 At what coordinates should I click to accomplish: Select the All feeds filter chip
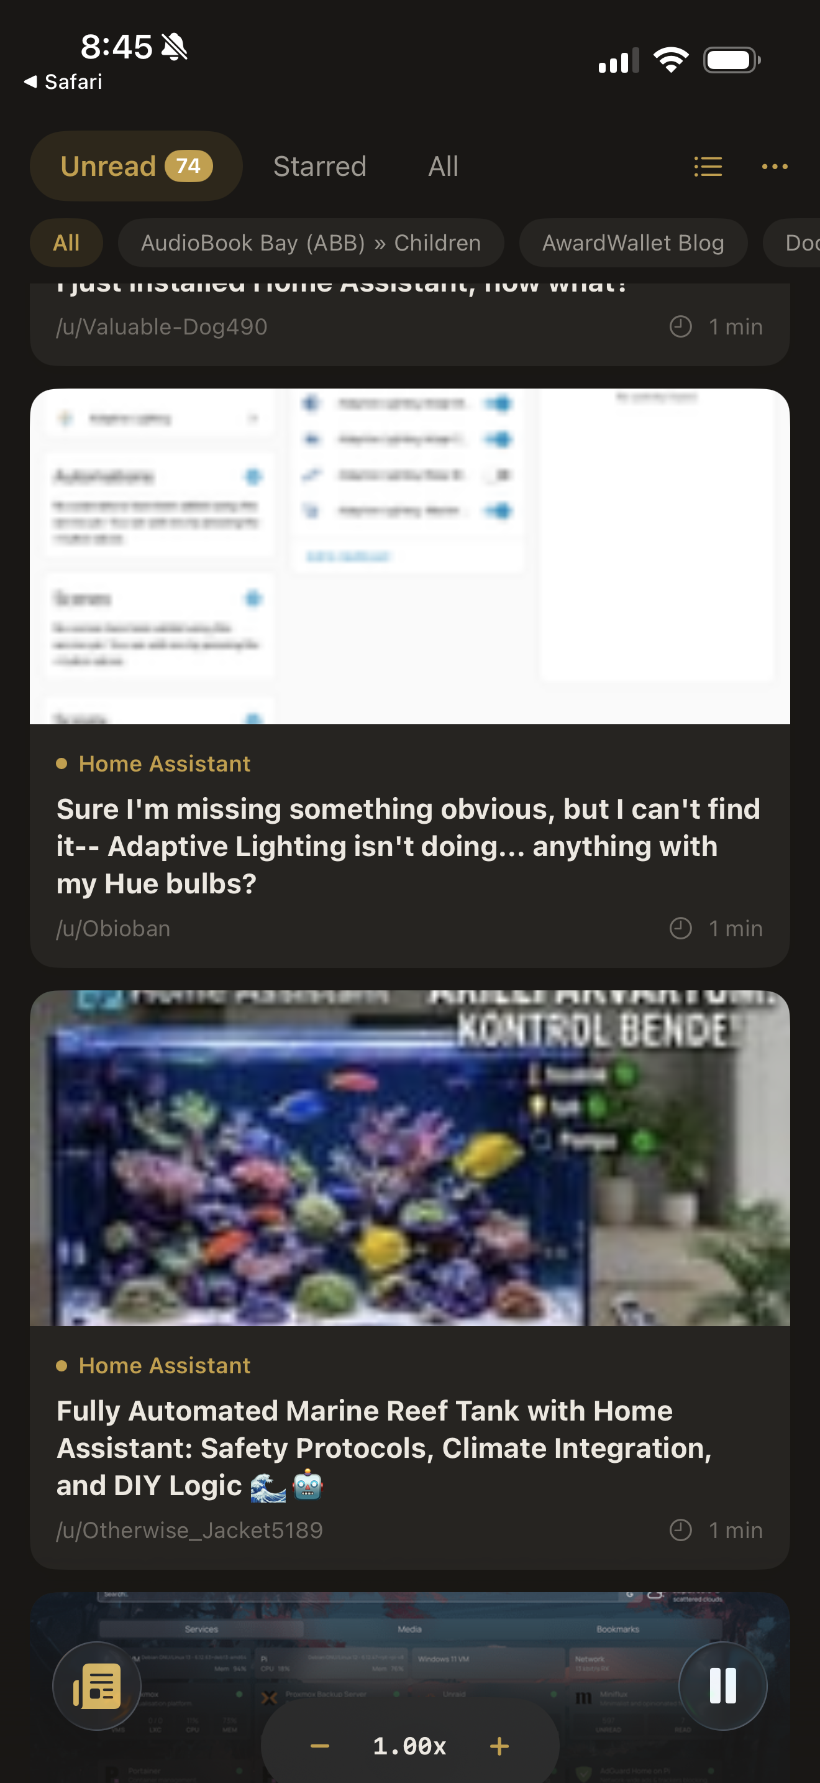(66, 243)
